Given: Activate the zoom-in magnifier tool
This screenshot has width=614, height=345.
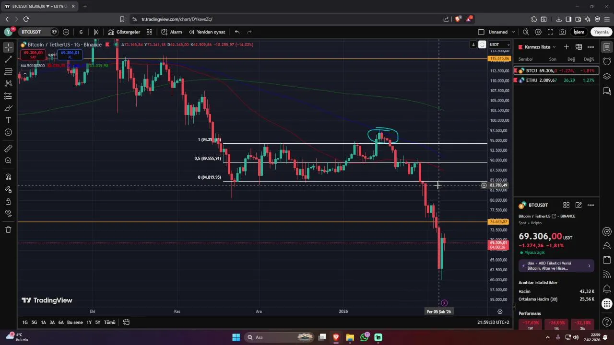Looking at the screenshot, I should point(8,161).
